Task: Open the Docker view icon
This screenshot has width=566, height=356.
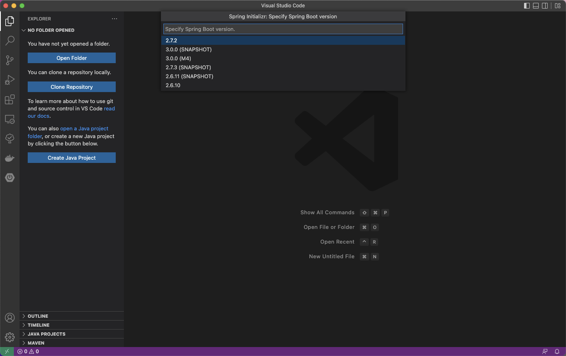Action: point(10,158)
